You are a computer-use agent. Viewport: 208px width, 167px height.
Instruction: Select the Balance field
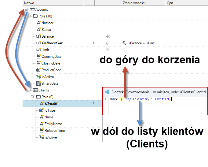(x=48, y=36)
